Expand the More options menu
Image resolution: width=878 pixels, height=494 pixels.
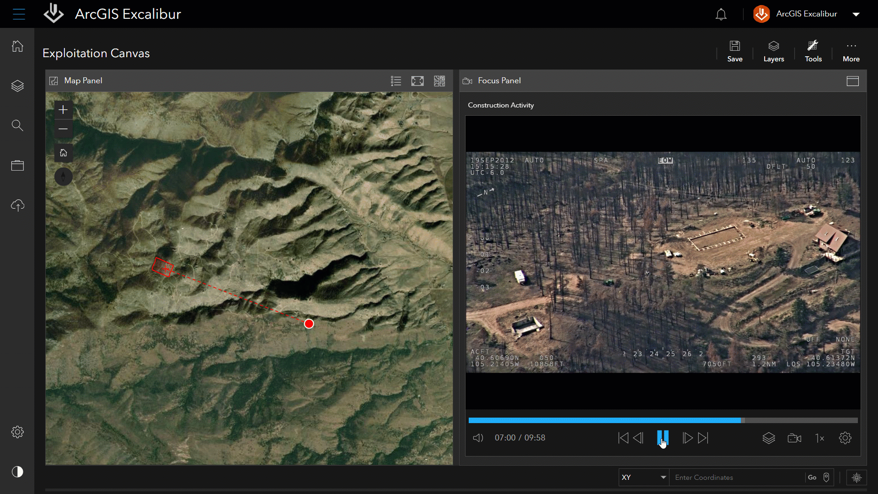(851, 51)
